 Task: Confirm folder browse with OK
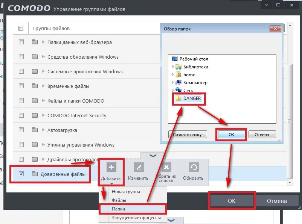pyautogui.click(x=231, y=135)
